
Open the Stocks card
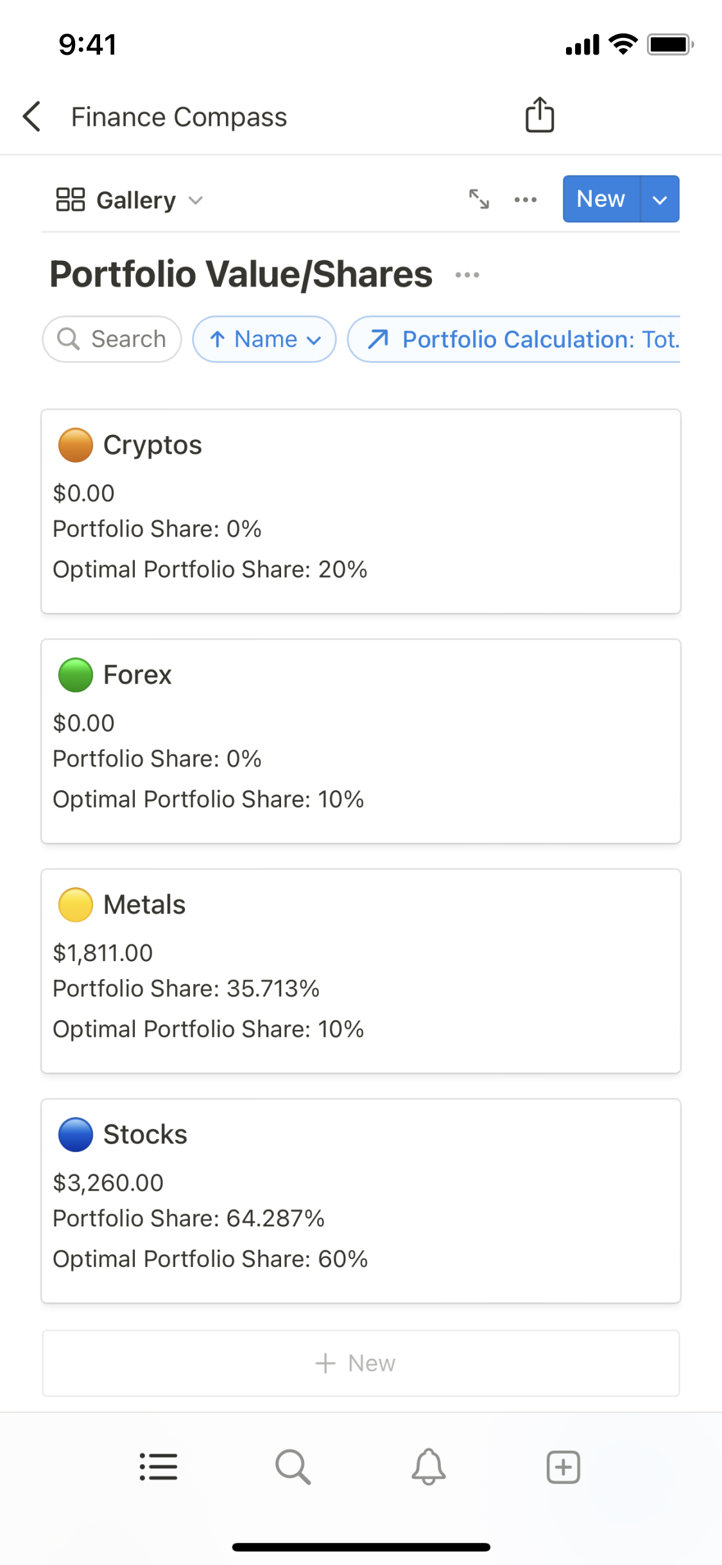[x=361, y=1200]
